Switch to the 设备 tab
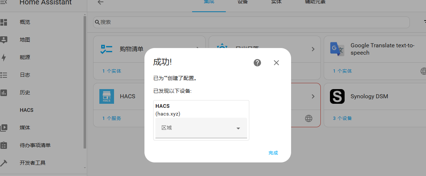Screen dimensions: 426x176 tap(243, 2)
